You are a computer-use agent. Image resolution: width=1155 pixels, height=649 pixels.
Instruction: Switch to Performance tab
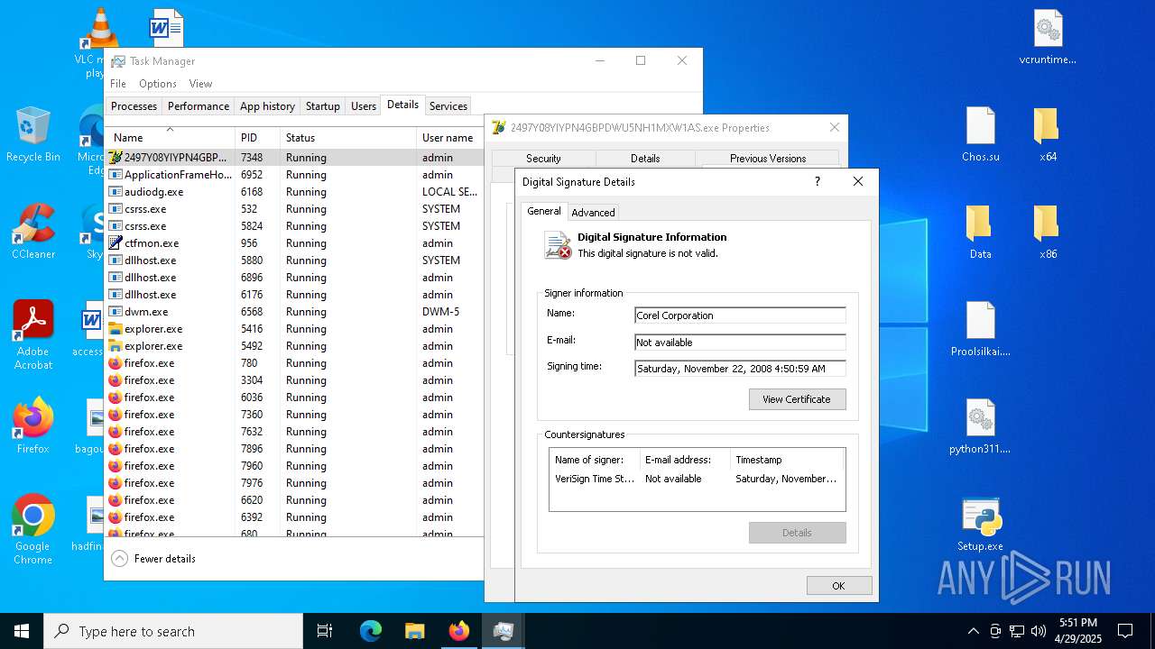tap(199, 106)
